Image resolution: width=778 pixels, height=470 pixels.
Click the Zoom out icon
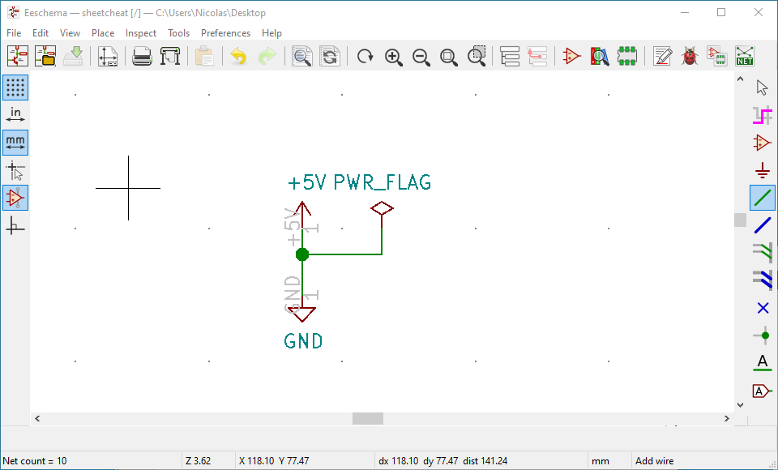[x=421, y=56]
